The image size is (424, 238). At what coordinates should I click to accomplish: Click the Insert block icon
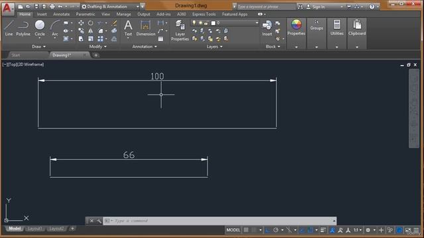pos(267,28)
